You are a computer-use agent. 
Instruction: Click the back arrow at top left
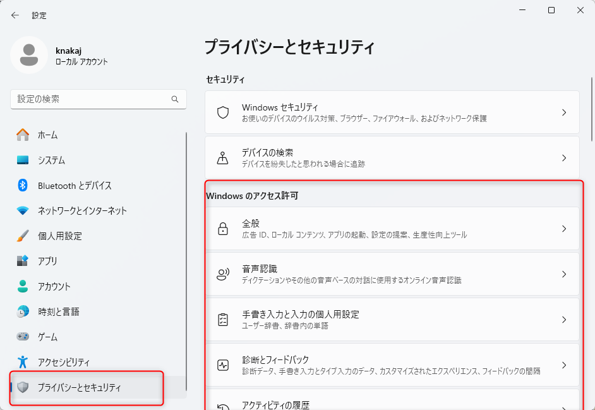point(14,15)
